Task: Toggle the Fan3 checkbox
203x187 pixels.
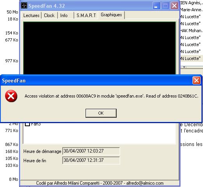Action: 27,124
